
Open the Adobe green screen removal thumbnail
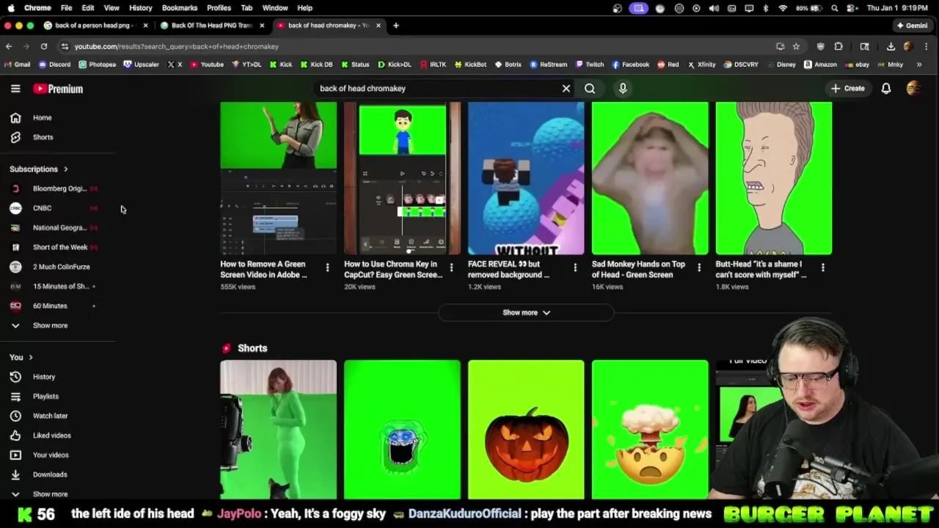pos(279,178)
